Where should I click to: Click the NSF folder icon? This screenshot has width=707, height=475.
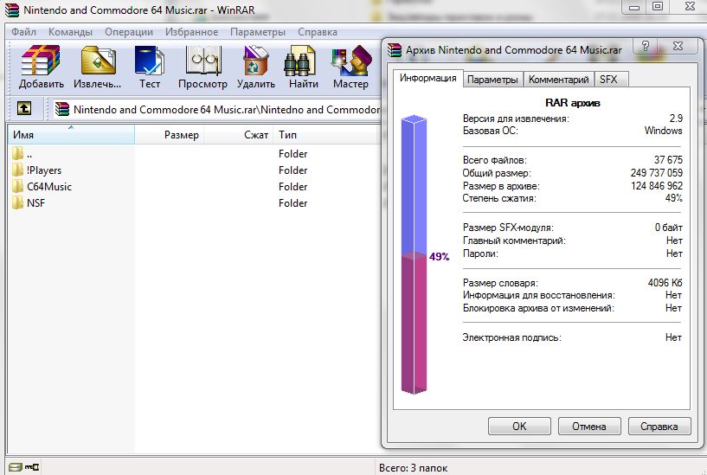click(x=18, y=202)
